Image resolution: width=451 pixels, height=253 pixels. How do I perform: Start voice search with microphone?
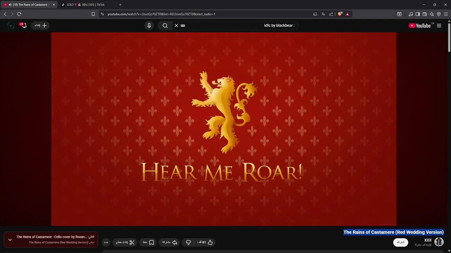click(x=149, y=25)
